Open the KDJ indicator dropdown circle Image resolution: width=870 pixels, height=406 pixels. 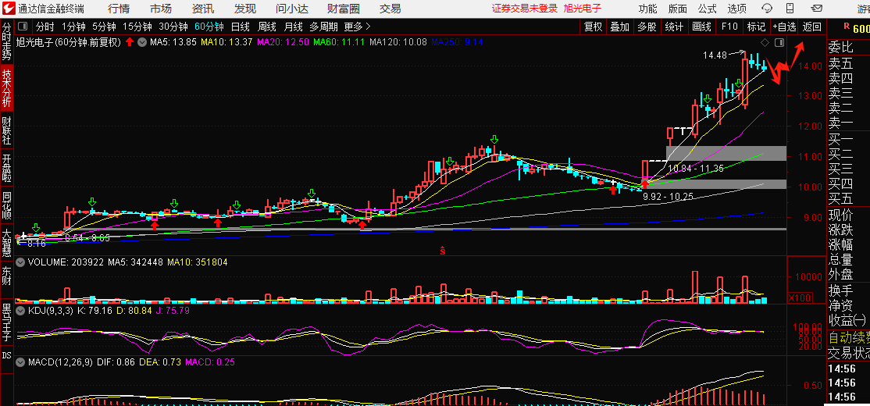(20, 311)
